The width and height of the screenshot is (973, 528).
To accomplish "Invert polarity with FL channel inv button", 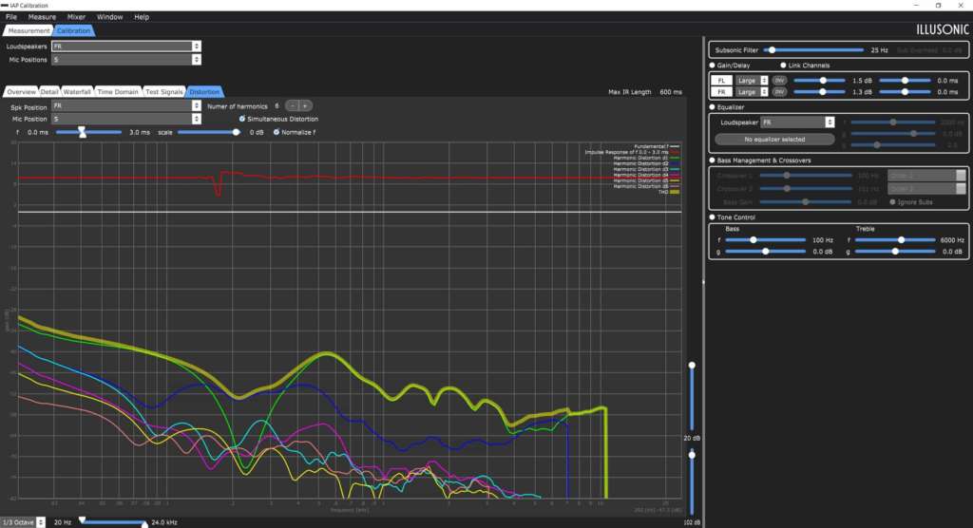I will click(x=779, y=81).
